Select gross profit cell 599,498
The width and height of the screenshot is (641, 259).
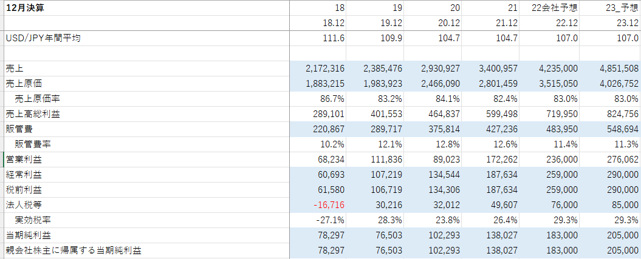tap(490, 114)
